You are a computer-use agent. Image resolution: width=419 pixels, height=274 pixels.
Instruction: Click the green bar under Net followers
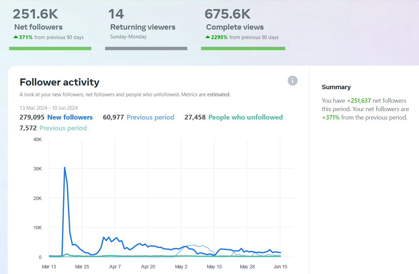(x=50, y=48)
